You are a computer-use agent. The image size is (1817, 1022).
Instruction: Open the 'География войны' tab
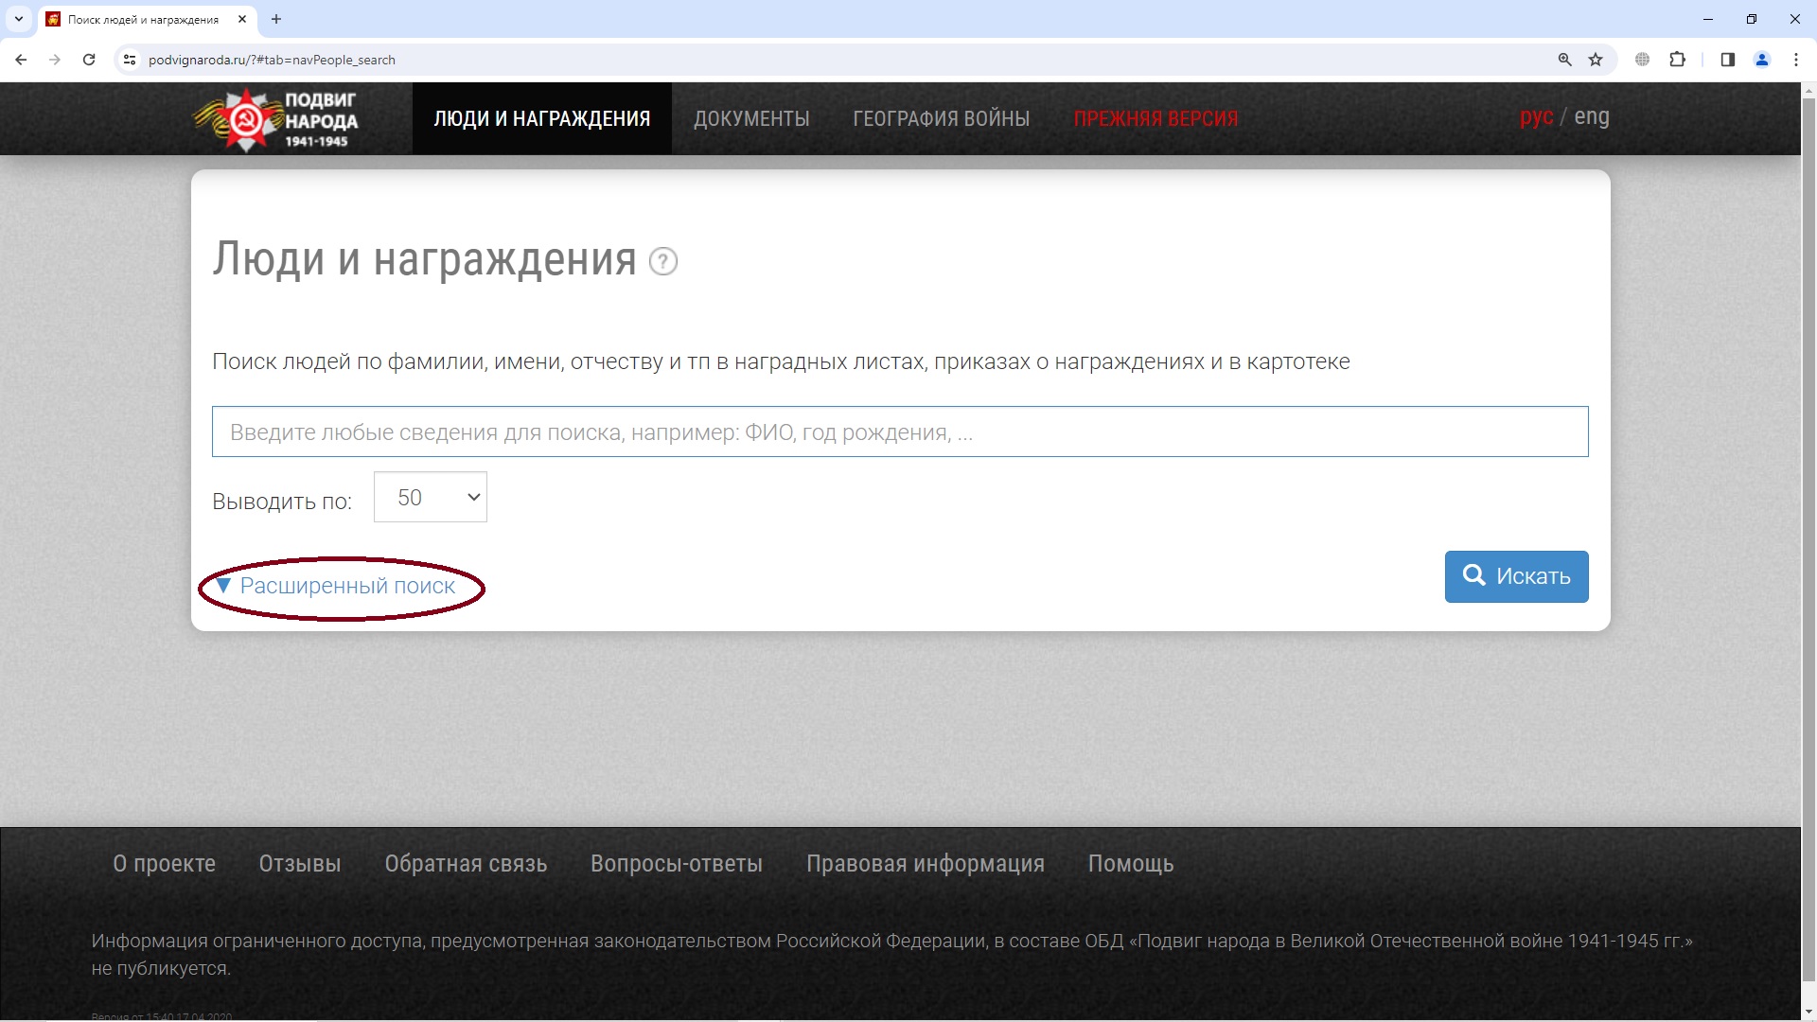(x=941, y=119)
